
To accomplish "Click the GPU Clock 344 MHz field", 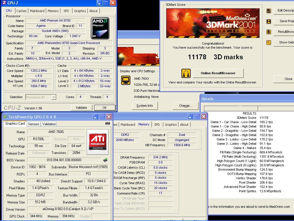I will (x=36, y=216).
